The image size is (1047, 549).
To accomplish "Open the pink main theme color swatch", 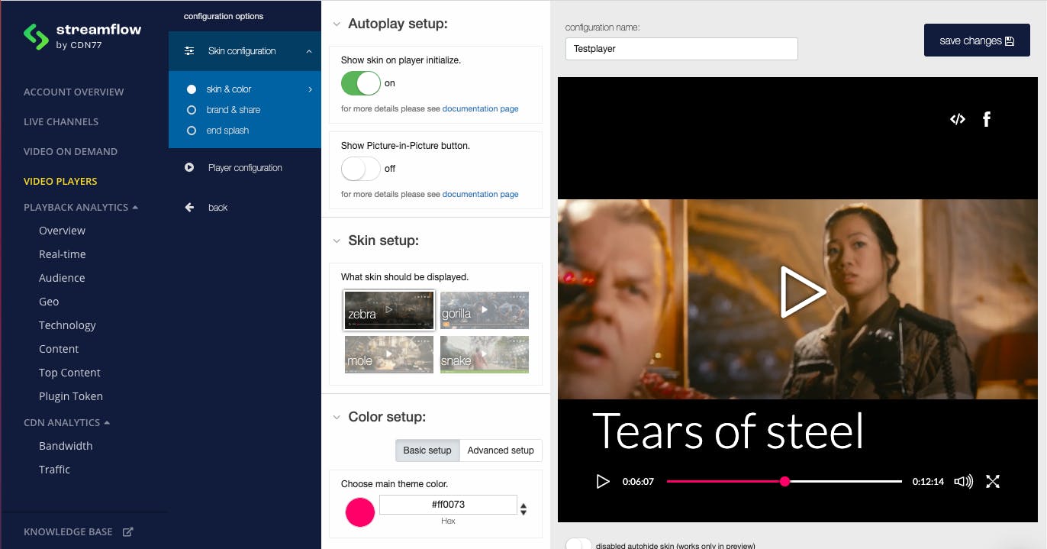I will pyautogui.click(x=360, y=512).
